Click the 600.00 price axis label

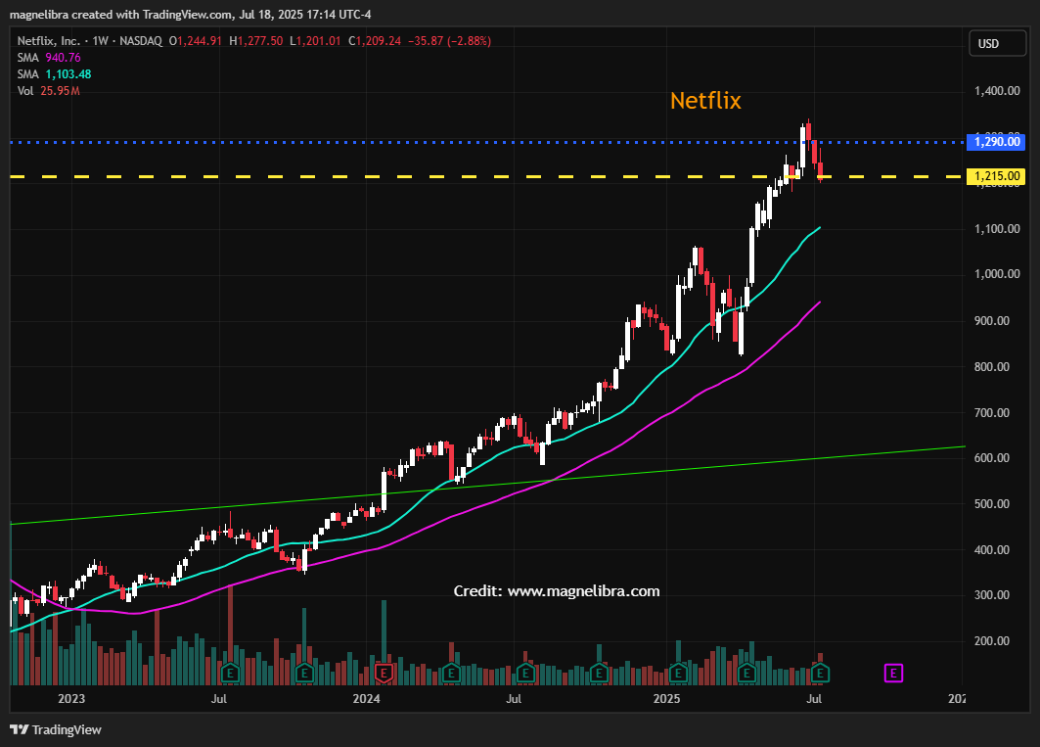coord(992,457)
